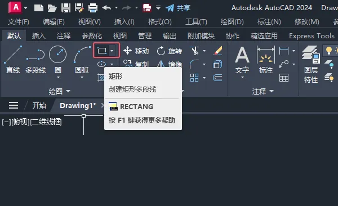Open the 工具(T) menu
The image size is (338, 206).
(196, 22)
